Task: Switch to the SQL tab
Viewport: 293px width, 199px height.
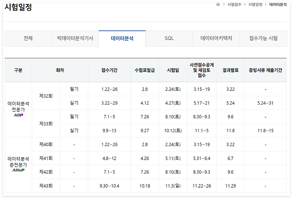Action: tap(169, 39)
